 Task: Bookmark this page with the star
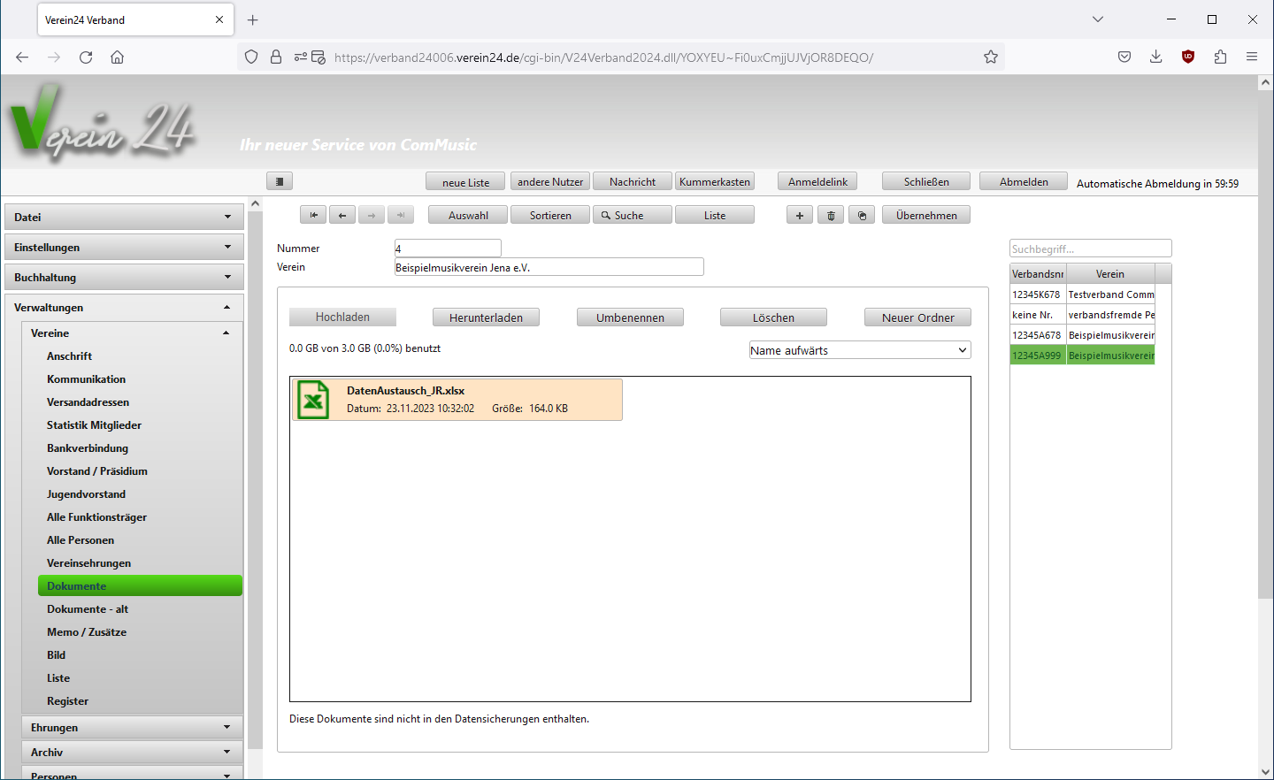click(x=991, y=57)
